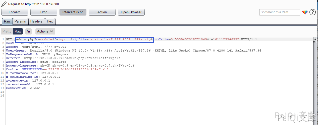This screenshot has height=125, width=318.
Task: Select the Raw view mode next to Pretty
Action: [18, 31]
